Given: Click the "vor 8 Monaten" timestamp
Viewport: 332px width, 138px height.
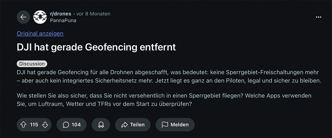Looking at the screenshot, I should tap(93, 14).
